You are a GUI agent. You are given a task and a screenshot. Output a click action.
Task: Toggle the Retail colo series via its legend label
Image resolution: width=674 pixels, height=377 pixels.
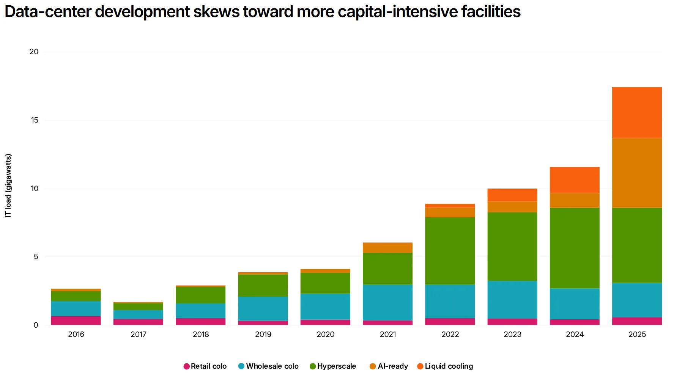click(x=208, y=366)
